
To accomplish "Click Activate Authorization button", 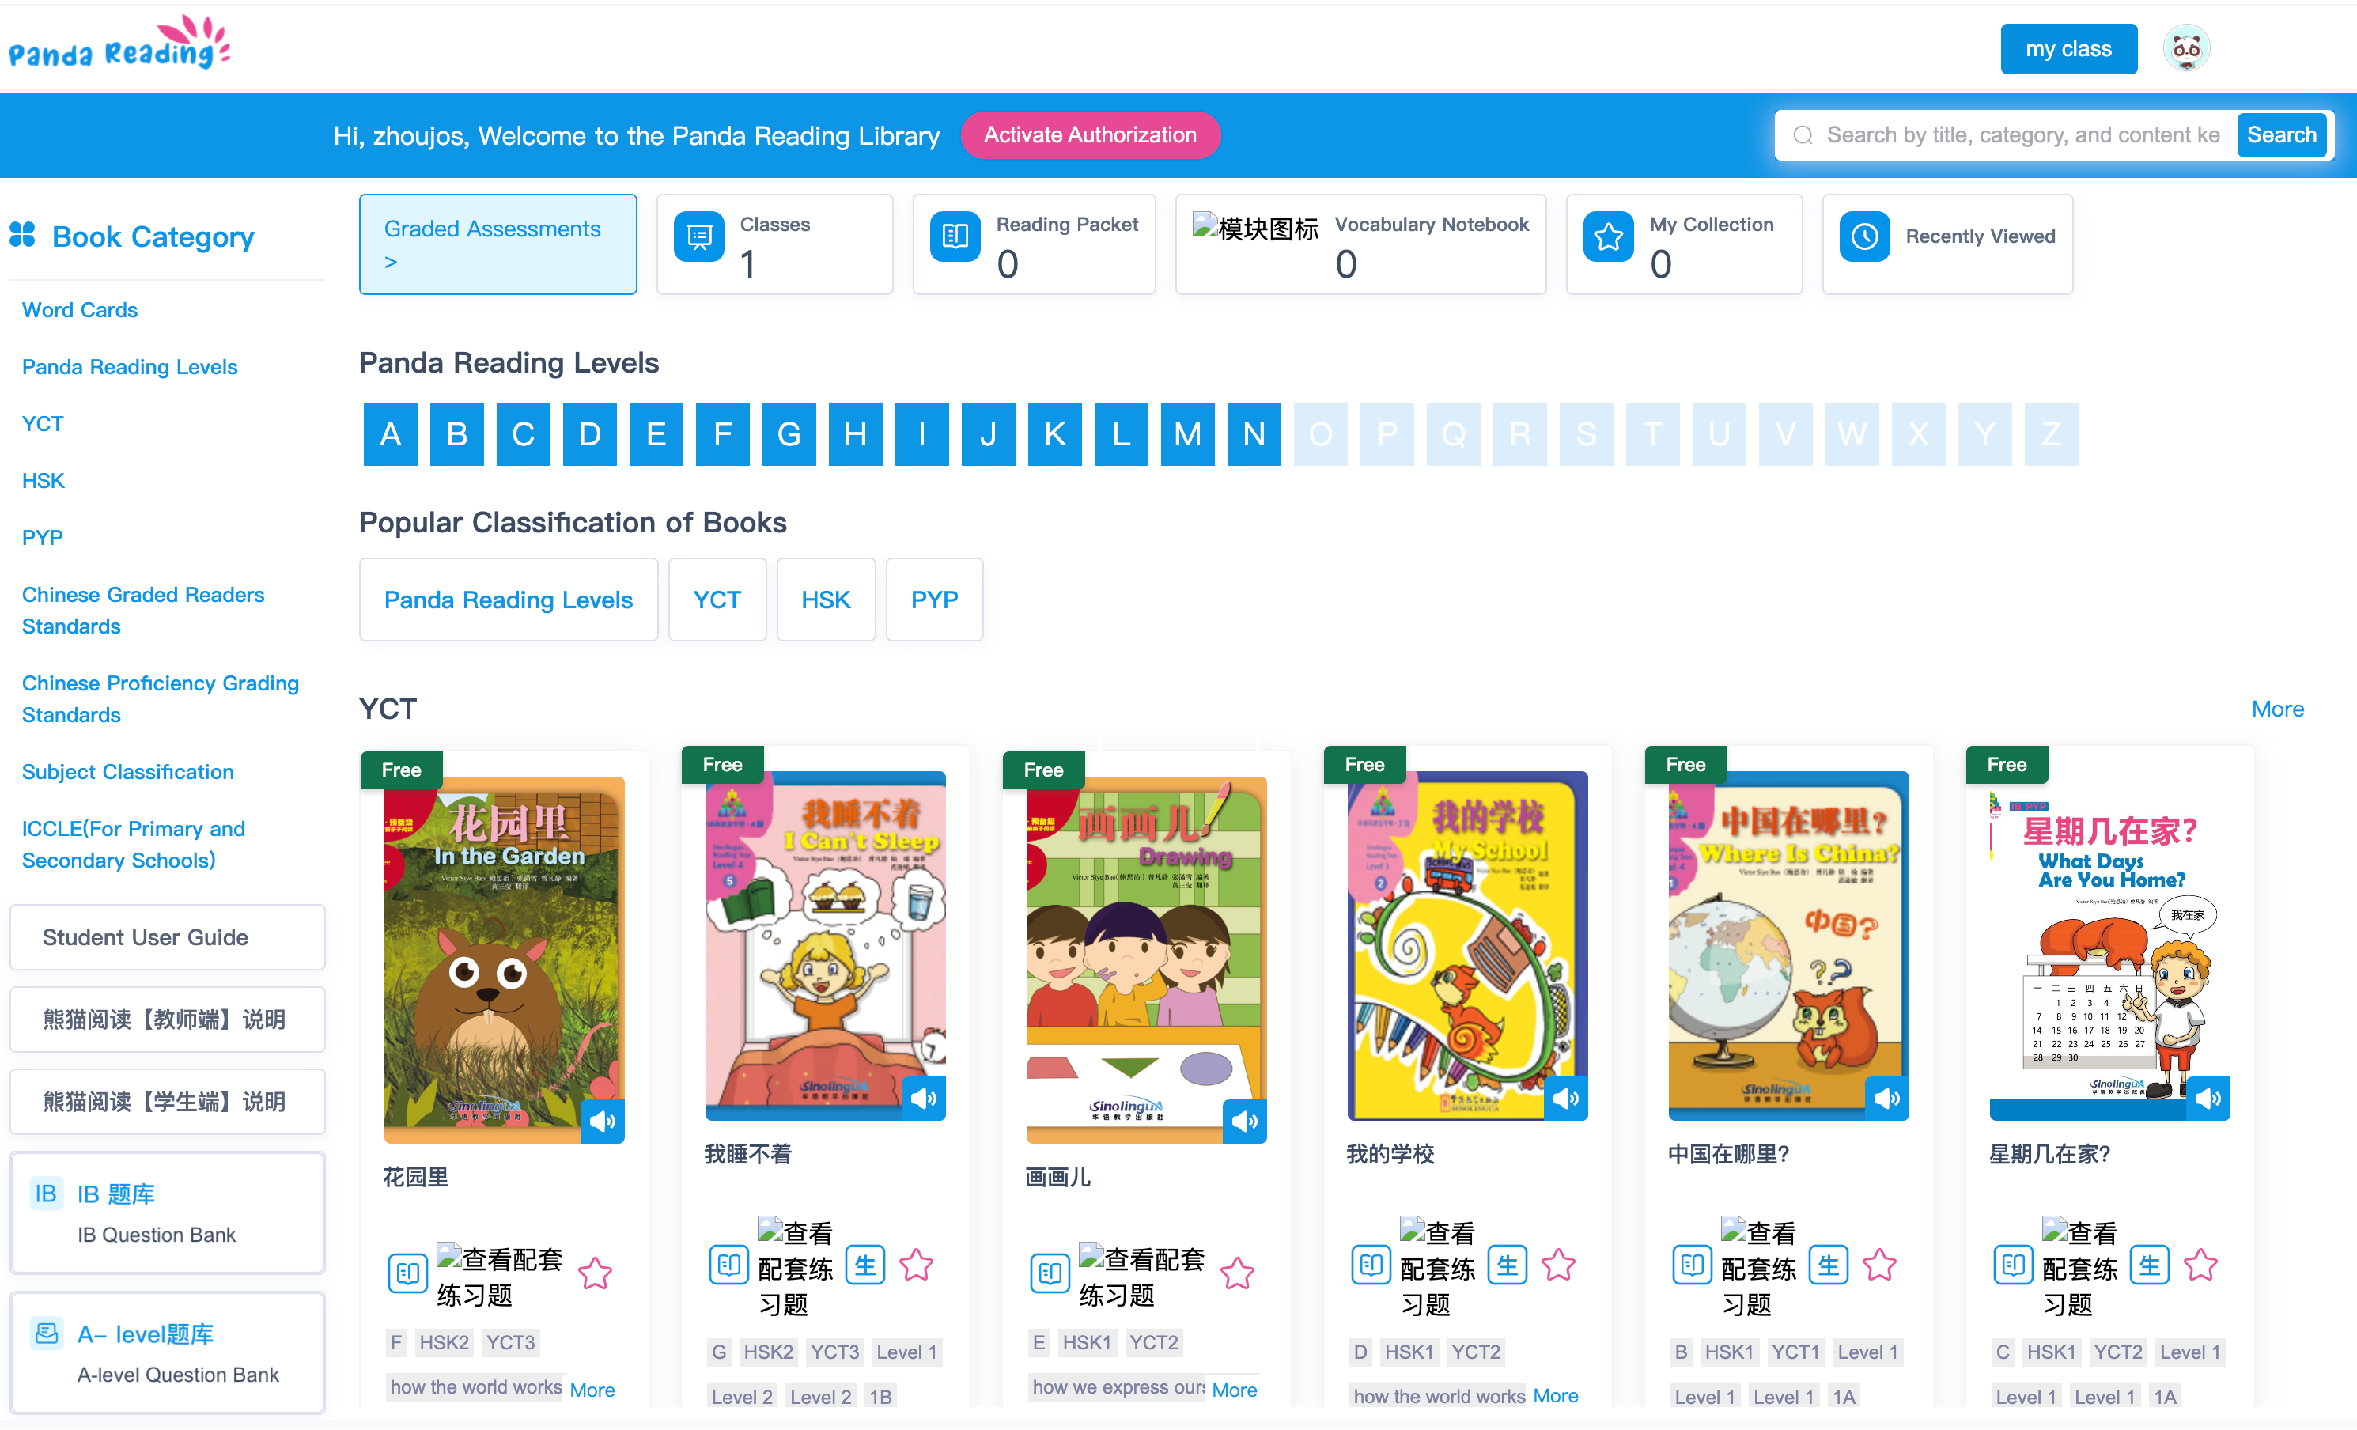I will point(1090,135).
